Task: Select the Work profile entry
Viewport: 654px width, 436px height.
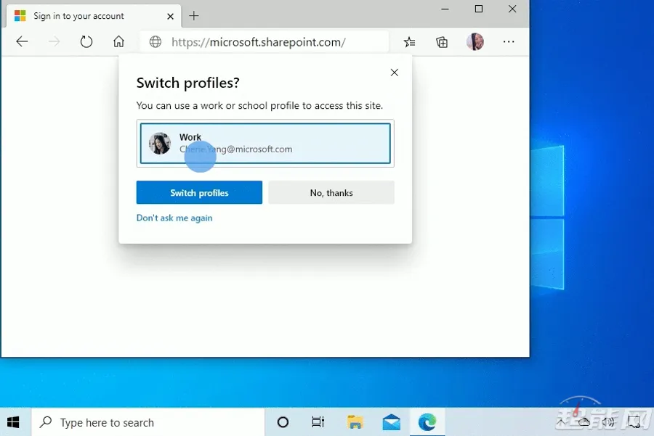Action: [265, 143]
